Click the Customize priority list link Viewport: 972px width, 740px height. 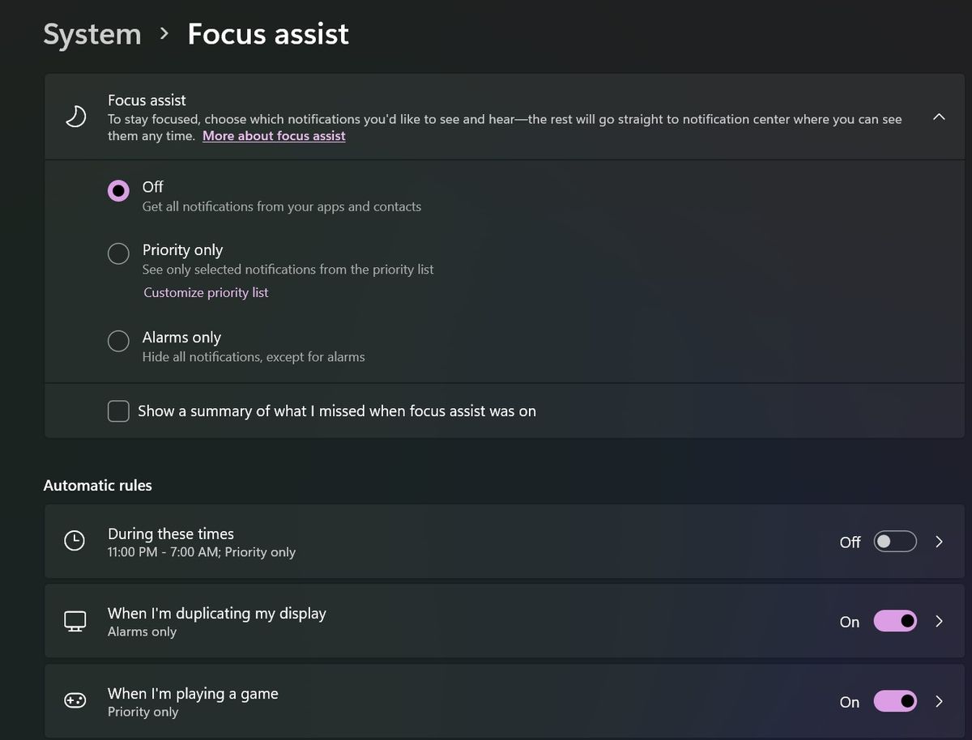pyautogui.click(x=206, y=292)
